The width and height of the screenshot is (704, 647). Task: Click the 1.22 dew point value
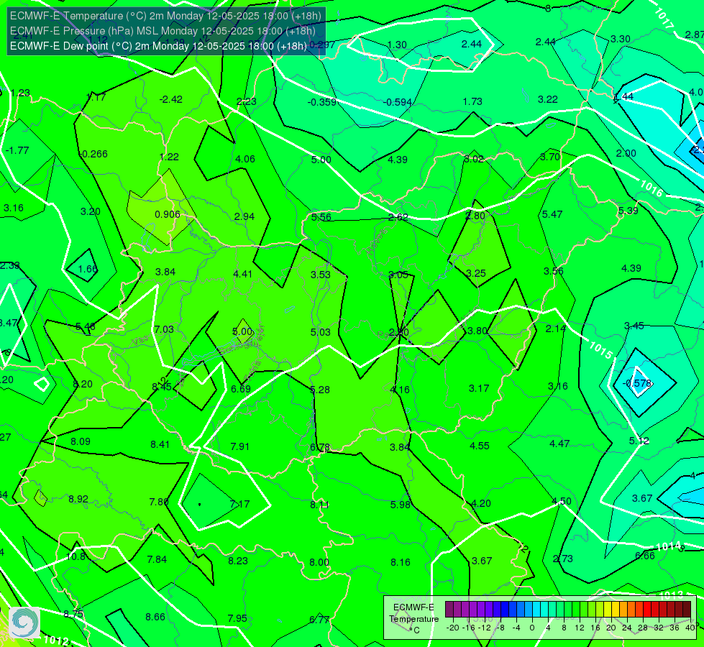click(x=169, y=157)
